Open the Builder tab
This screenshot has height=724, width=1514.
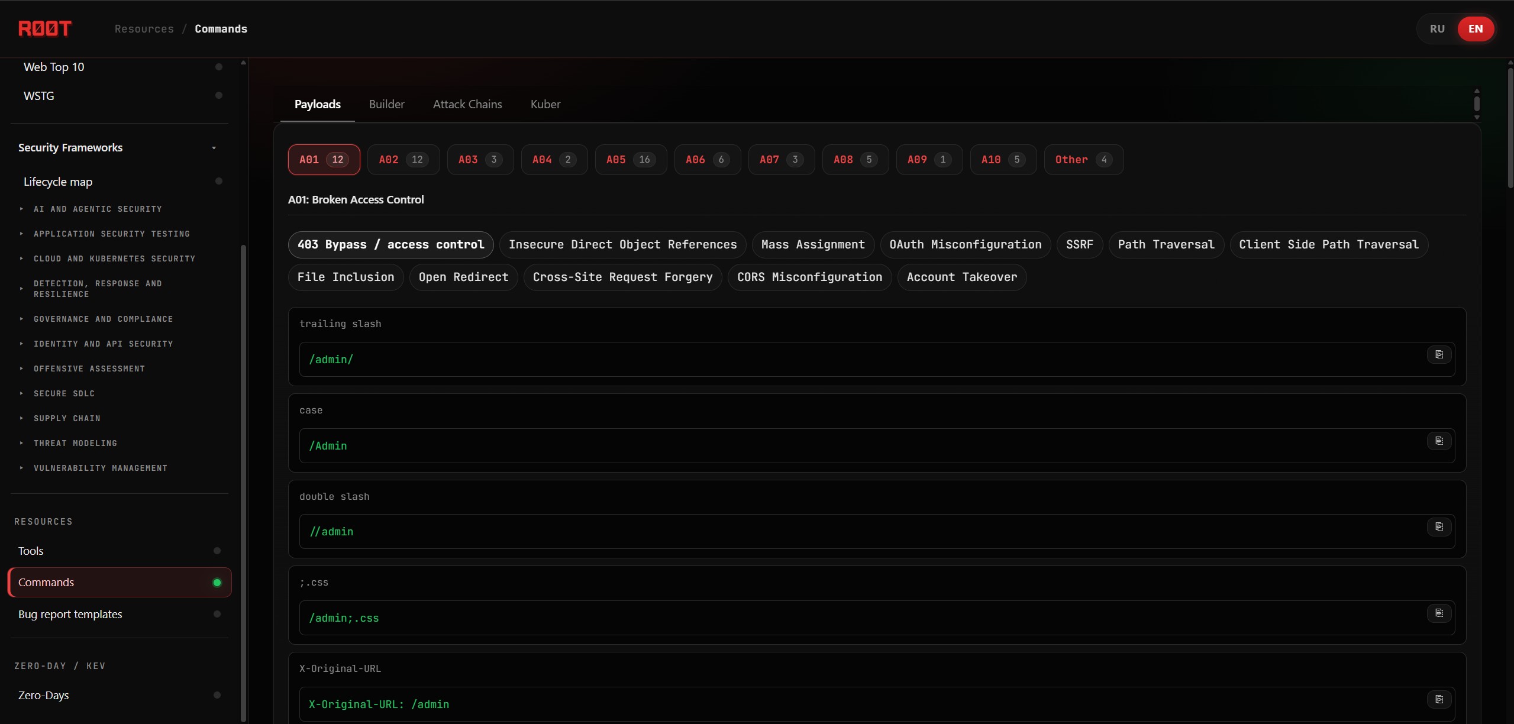pos(386,104)
